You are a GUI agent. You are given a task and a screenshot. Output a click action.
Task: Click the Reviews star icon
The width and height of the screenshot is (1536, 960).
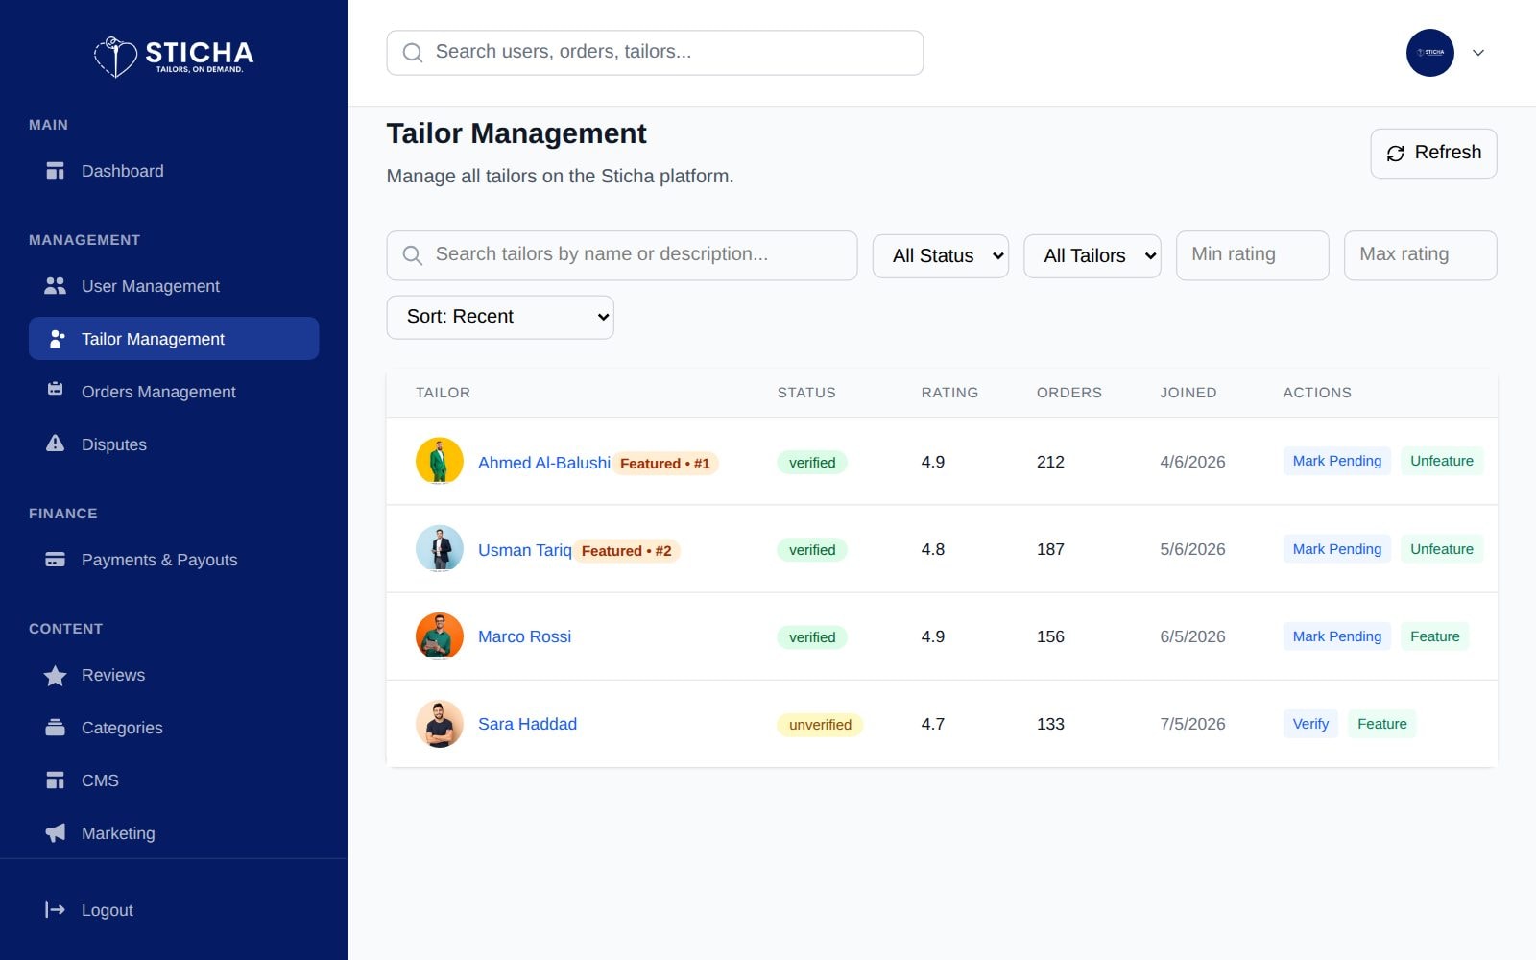[56, 675]
